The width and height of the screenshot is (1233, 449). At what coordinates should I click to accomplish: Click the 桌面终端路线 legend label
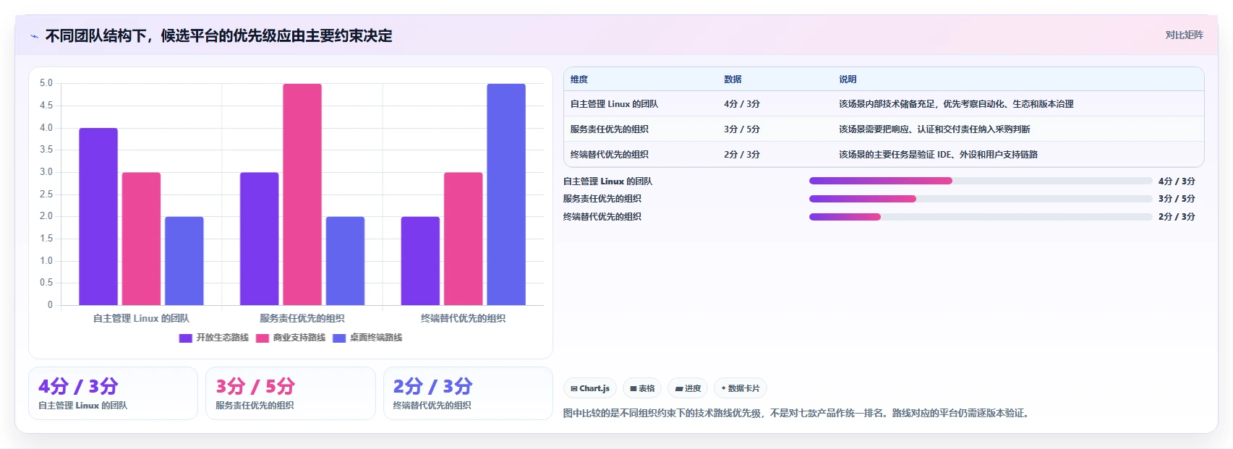coord(376,338)
